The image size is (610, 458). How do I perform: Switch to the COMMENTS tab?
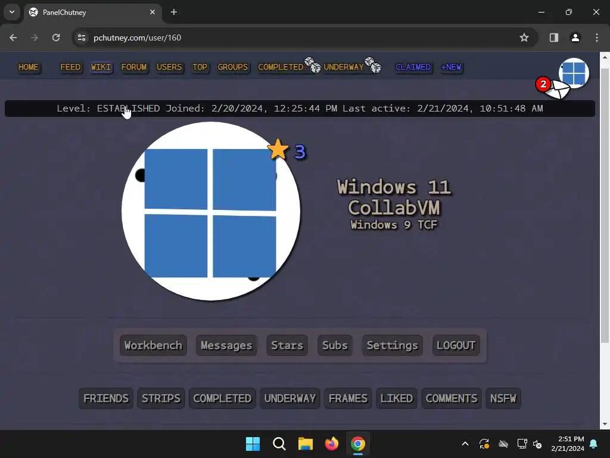click(452, 398)
